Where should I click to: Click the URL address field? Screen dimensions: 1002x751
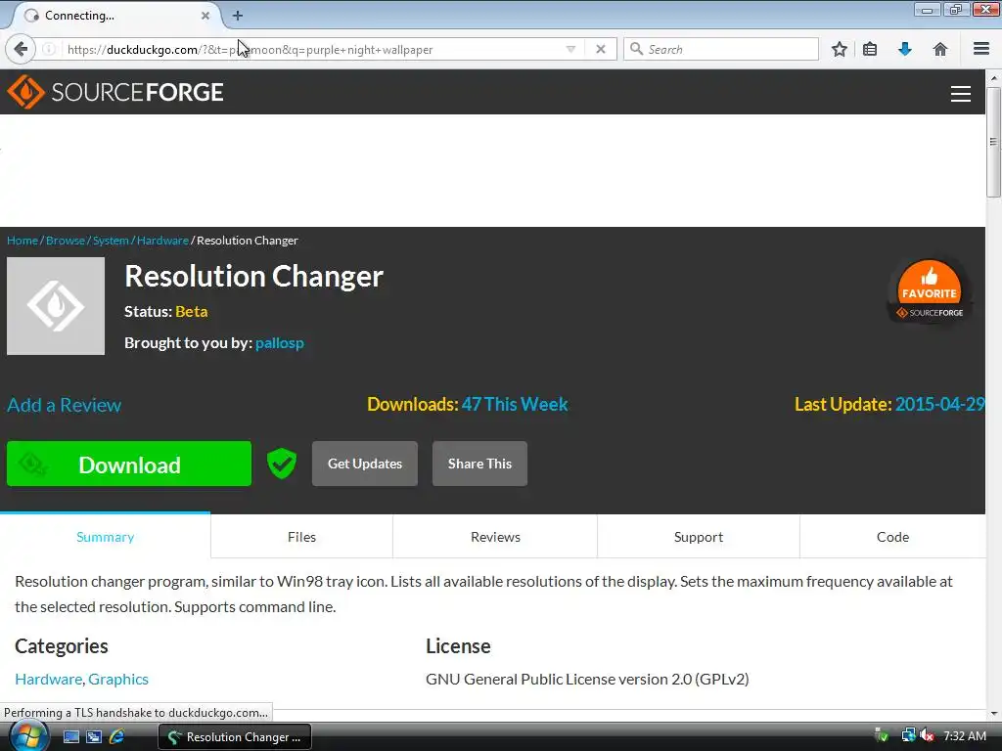313,49
